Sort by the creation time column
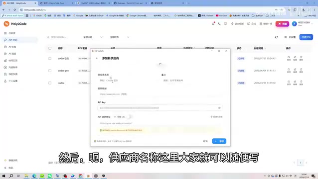 260,48
